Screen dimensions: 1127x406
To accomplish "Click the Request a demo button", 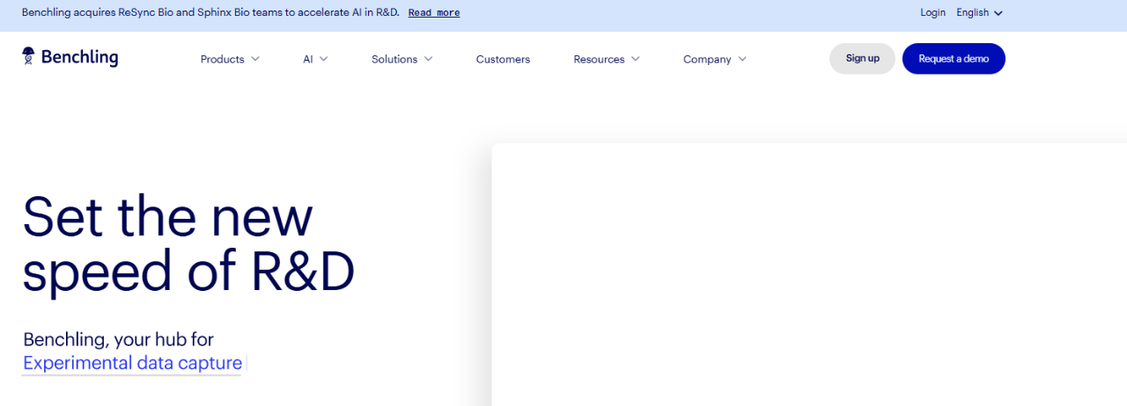I will pos(954,58).
